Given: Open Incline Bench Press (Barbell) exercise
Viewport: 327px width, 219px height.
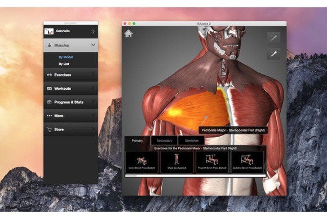Looking at the screenshot, I should [142, 162].
